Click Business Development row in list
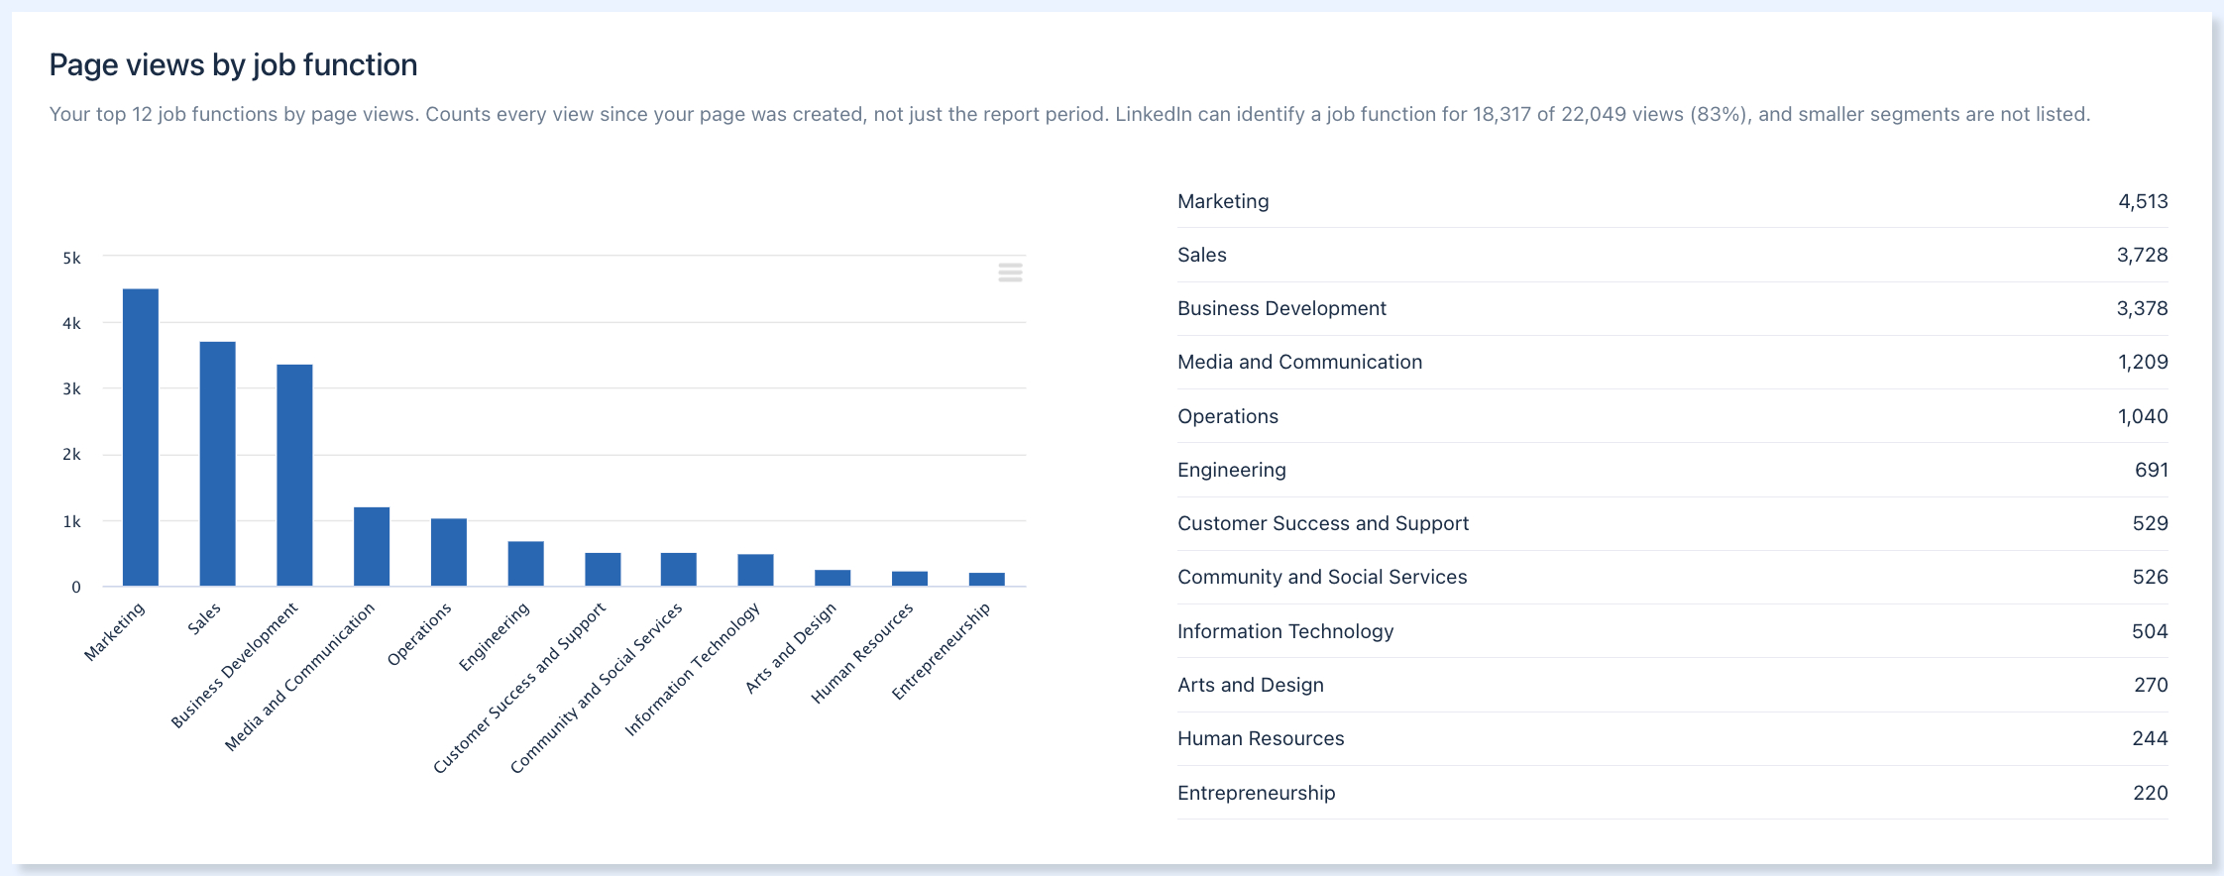This screenshot has height=876, width=2224. 1672,308
